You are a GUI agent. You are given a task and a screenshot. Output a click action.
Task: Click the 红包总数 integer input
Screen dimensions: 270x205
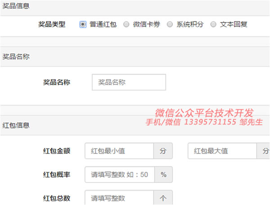click(x=119, y=198)
